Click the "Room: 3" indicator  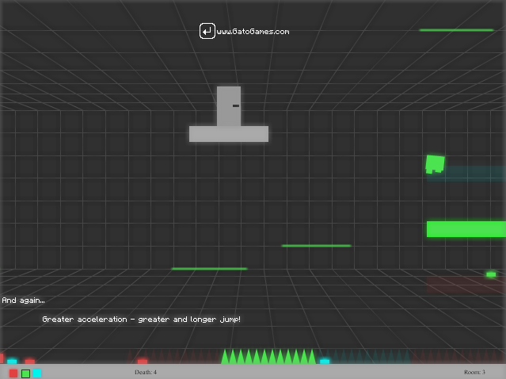click(x=474, y=372)
